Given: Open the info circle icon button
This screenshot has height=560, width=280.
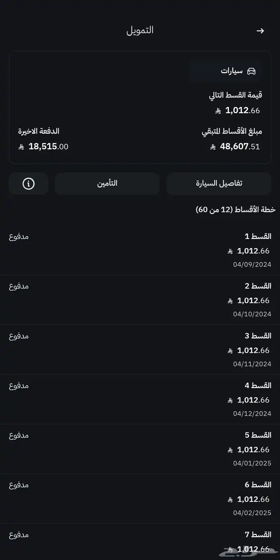Looking at the screenshot, I should point(28,184).
